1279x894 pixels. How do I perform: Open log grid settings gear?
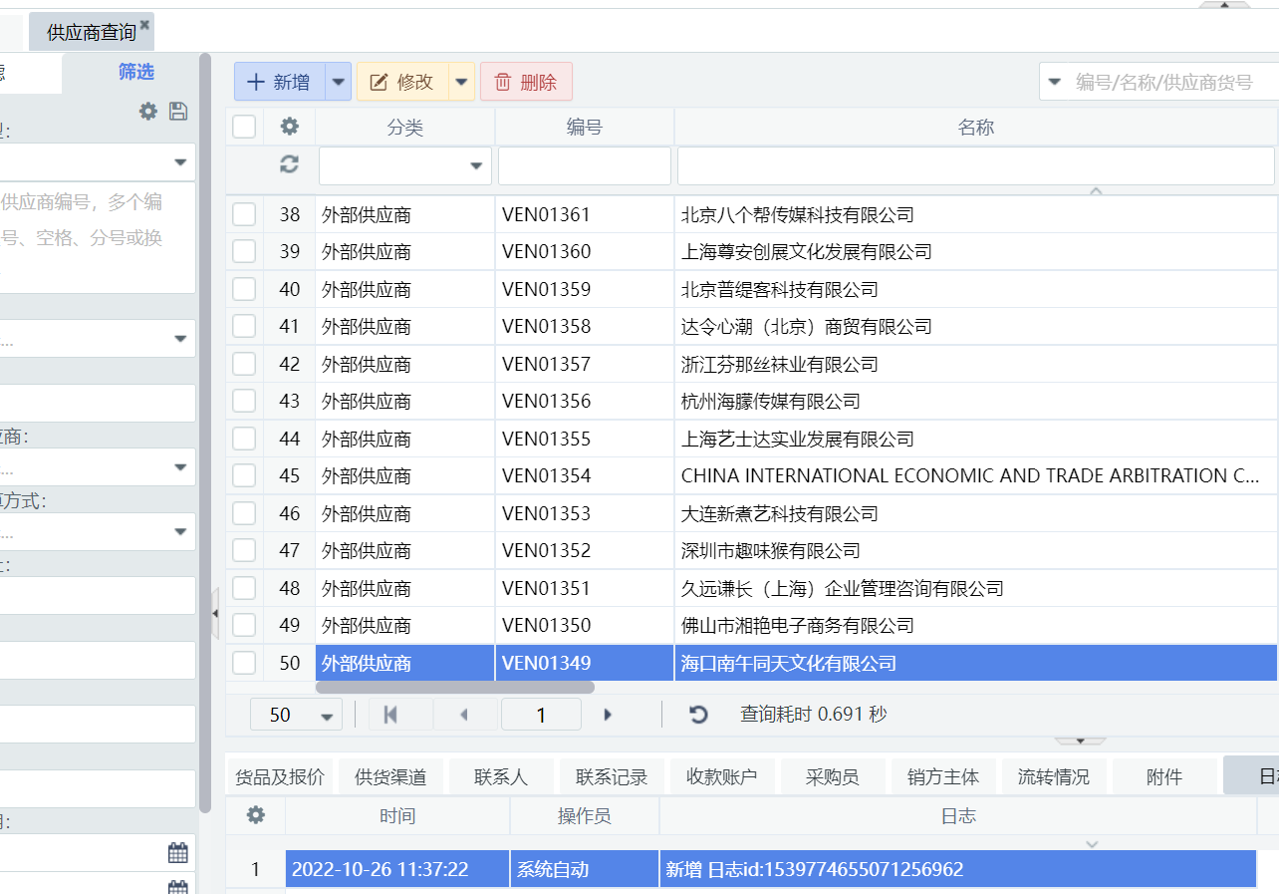click(256, 815)
